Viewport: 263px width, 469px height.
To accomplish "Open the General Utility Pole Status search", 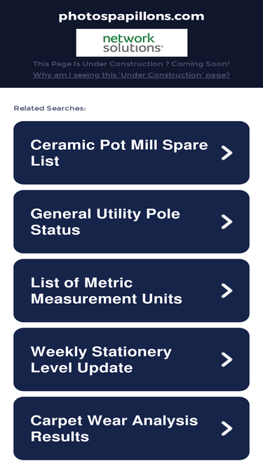I will [132, 221].
